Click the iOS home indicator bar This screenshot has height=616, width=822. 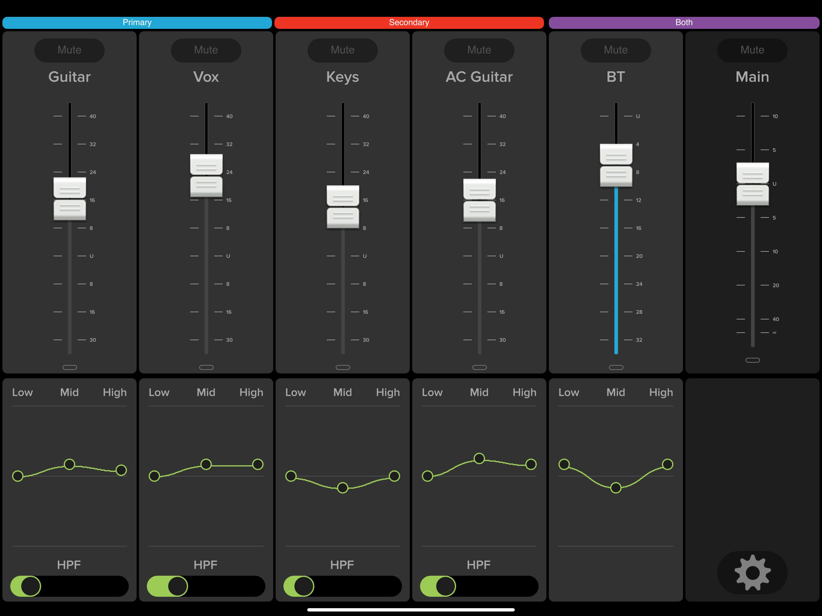[x=411, y=610]
